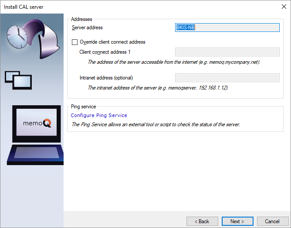Click the 'Ping service' group heading
291x228 pixels.
click(84, 107)
